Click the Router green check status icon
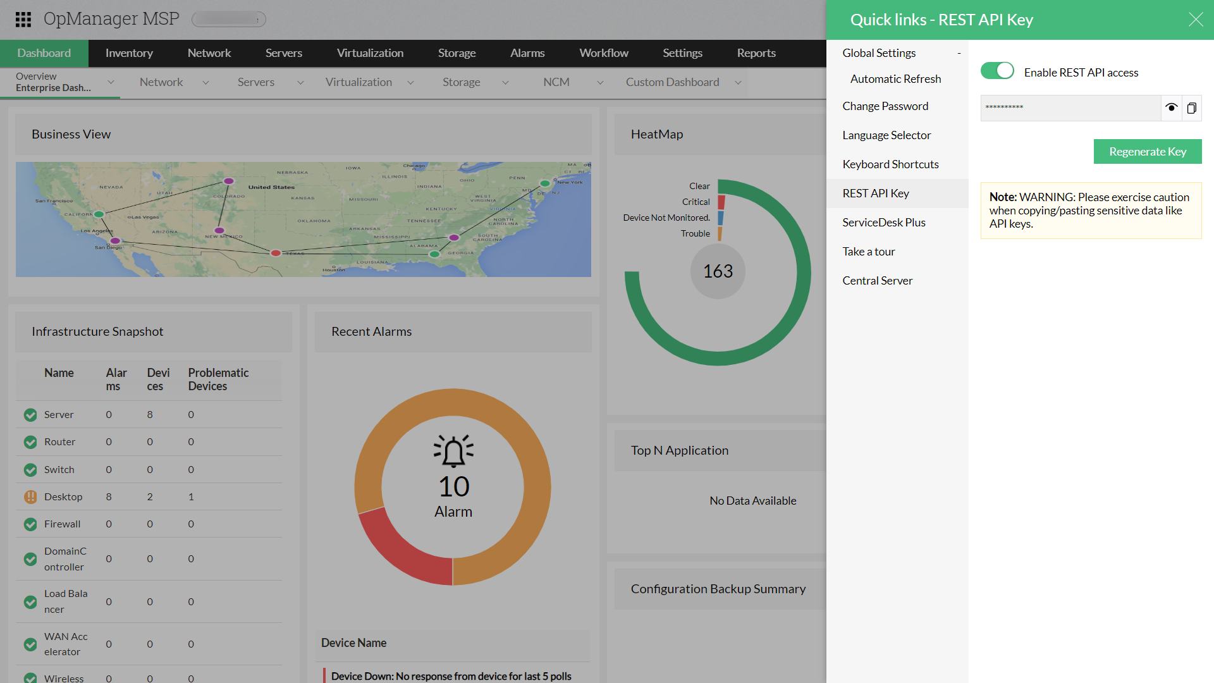This screenshot has width=1214, height=683. pos(30,442)
